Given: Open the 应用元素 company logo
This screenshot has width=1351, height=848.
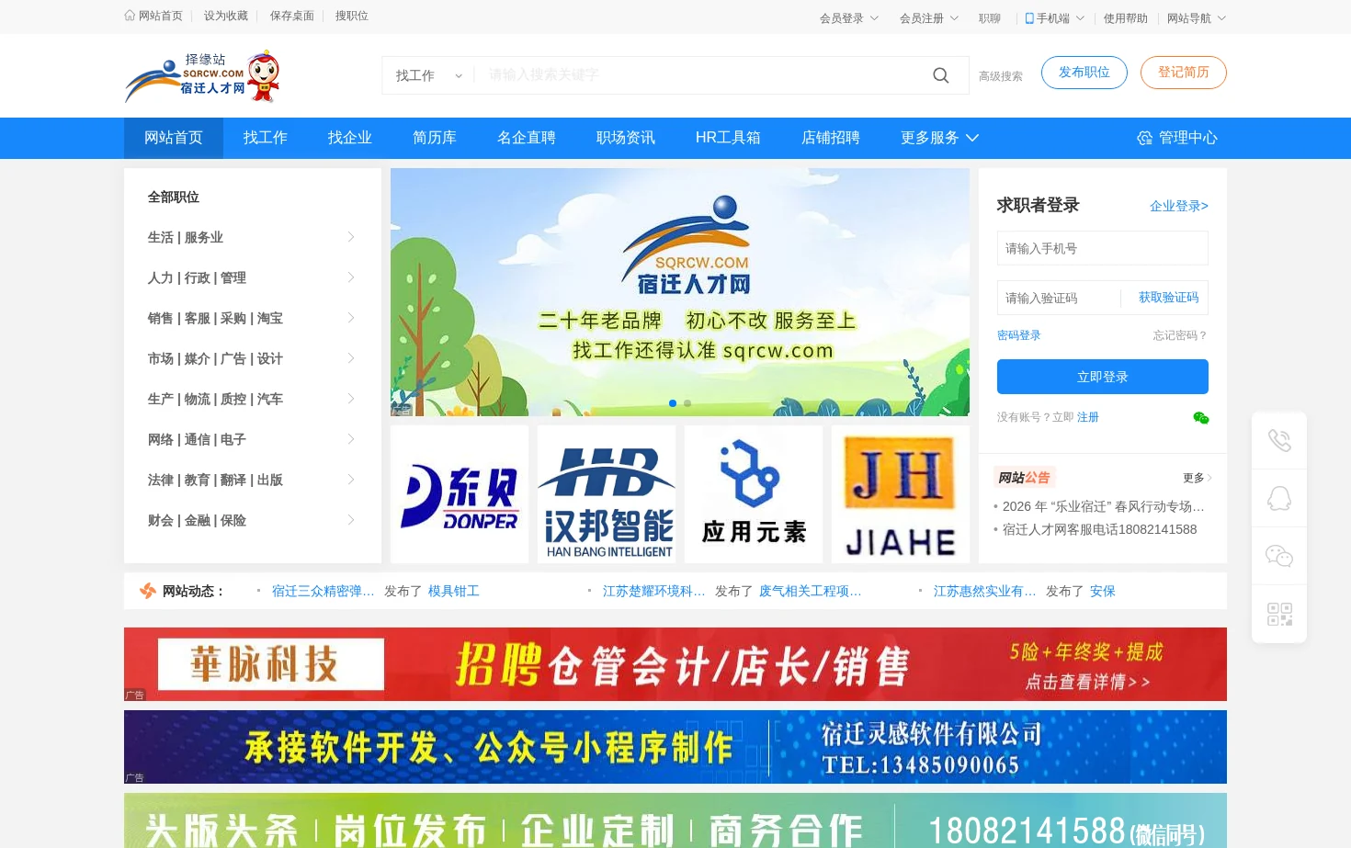Looking at the screenshot, I should [754, 494].
